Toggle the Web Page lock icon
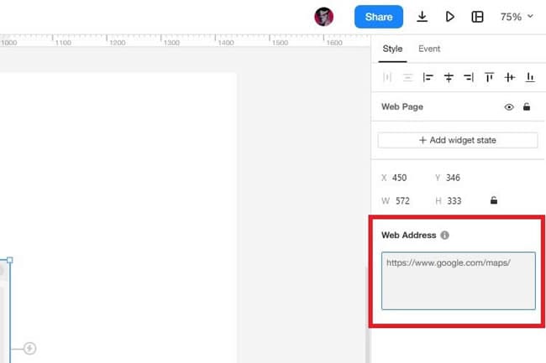The width and height of the screenshot is (546, 363). click(527, 106)
